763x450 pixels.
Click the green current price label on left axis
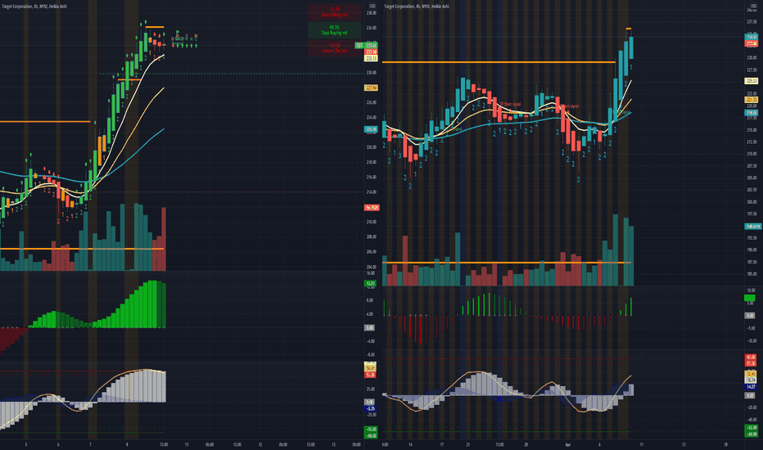(372, 45)
